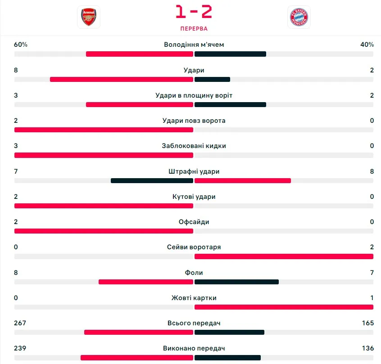Select the Всього передач stat label
Viewport: 381px width, 364px height.
coord(194,323)
